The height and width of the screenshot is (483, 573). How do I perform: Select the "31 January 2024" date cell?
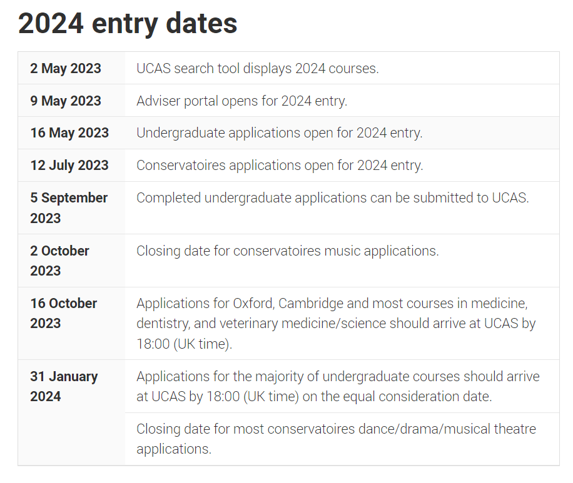[x=64, y=386]
